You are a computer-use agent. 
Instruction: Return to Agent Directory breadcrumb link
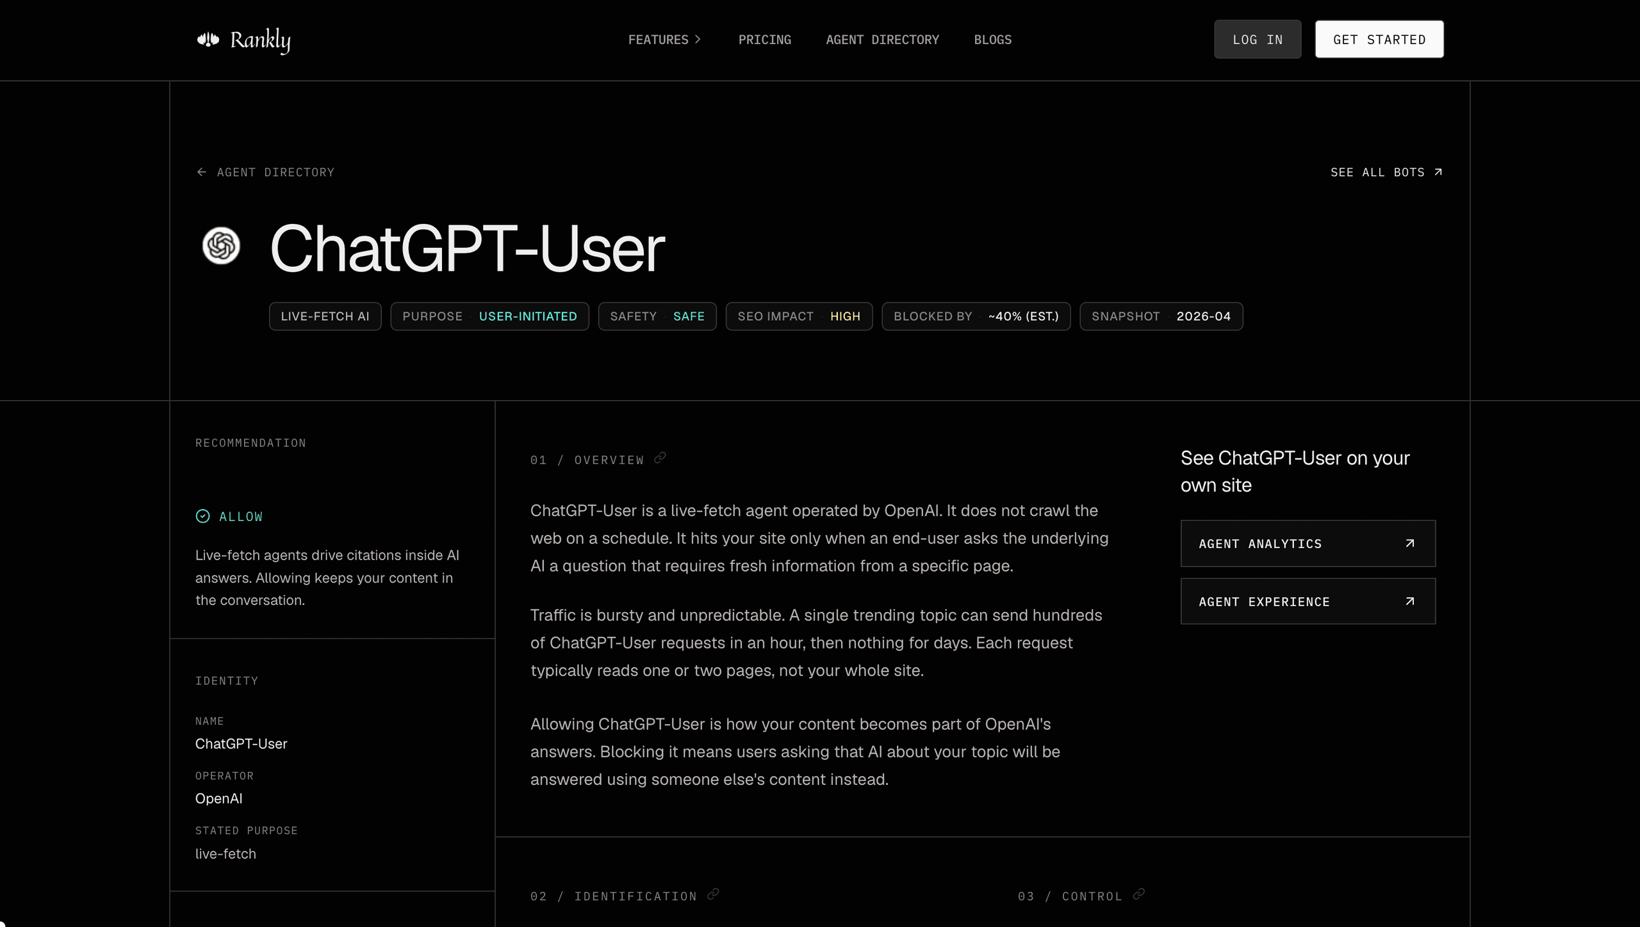tap(275, 172)
